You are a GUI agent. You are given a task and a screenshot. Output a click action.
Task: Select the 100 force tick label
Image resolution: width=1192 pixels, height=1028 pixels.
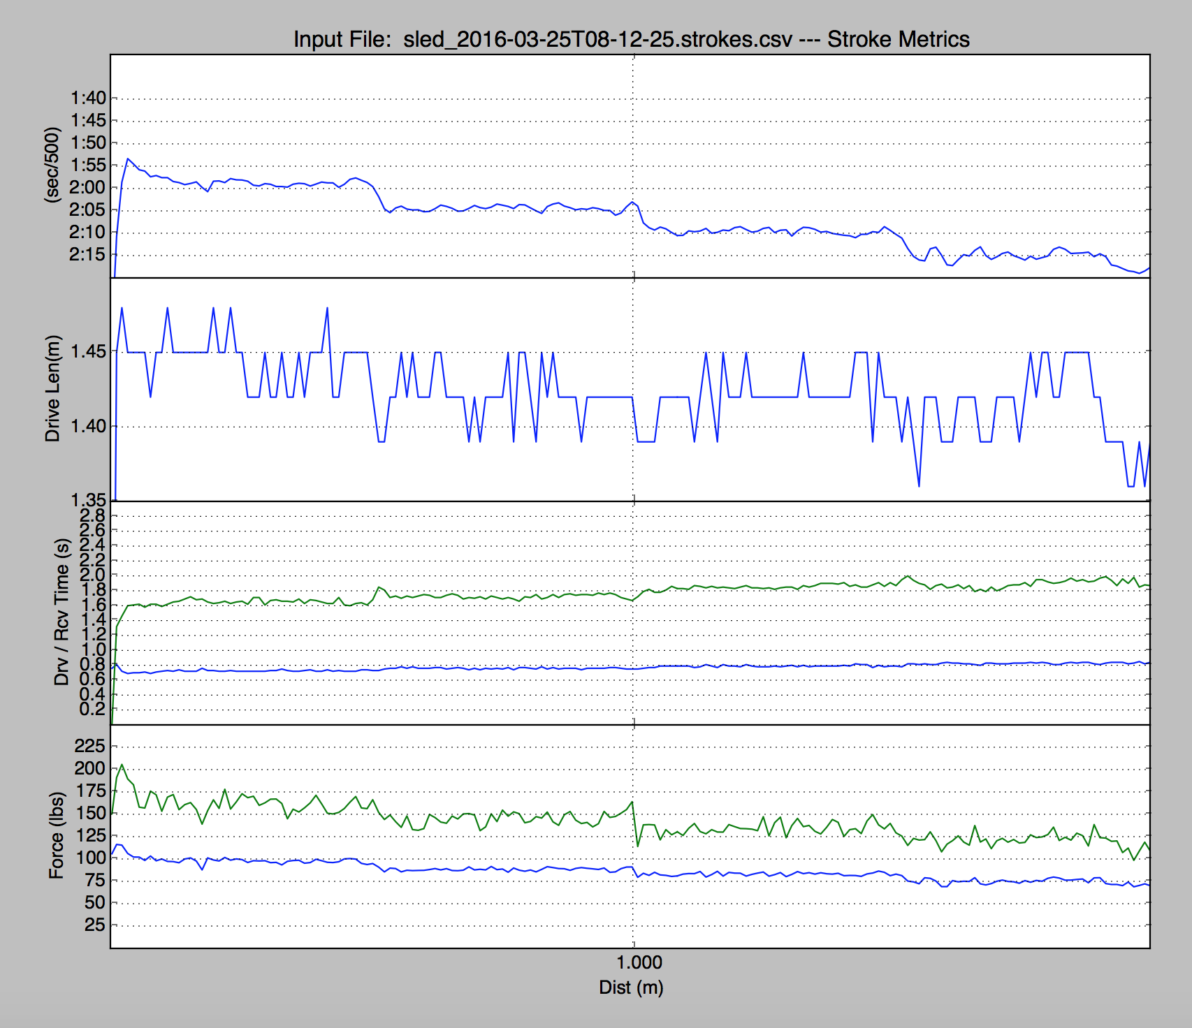tap(90, 858)
